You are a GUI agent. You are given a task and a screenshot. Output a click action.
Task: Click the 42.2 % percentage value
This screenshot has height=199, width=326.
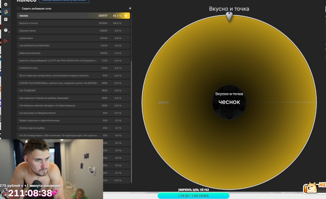[117, 15]
